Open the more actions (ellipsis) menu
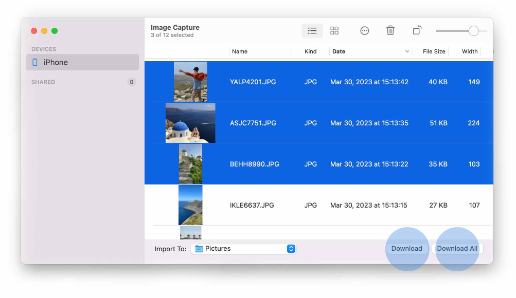Image resolution: width=516 pixels, height=298 pixels. pos(364,30)
